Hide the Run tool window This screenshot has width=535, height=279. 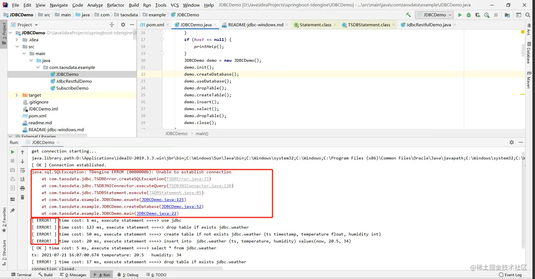click(520, 142)
